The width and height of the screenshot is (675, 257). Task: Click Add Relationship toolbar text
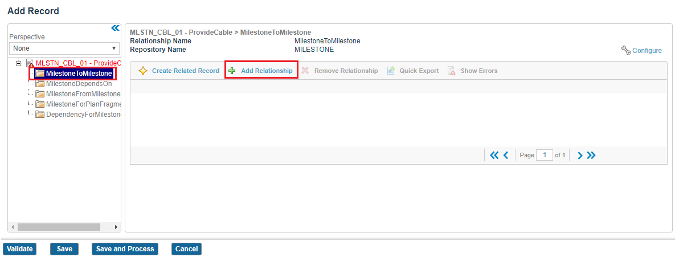point(267,71)
